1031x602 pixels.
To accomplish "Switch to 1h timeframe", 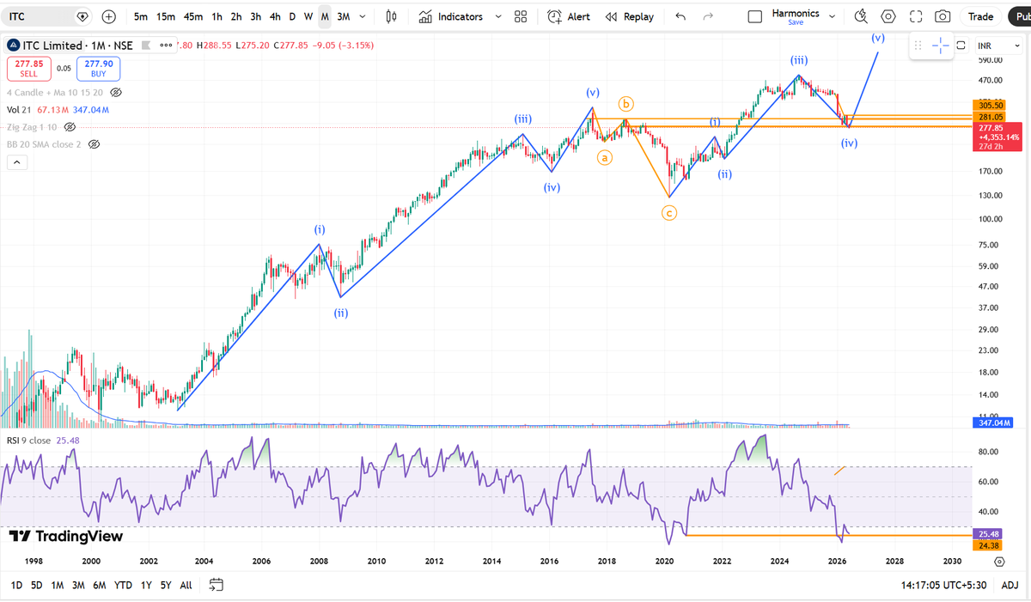I will coord(217,16).
